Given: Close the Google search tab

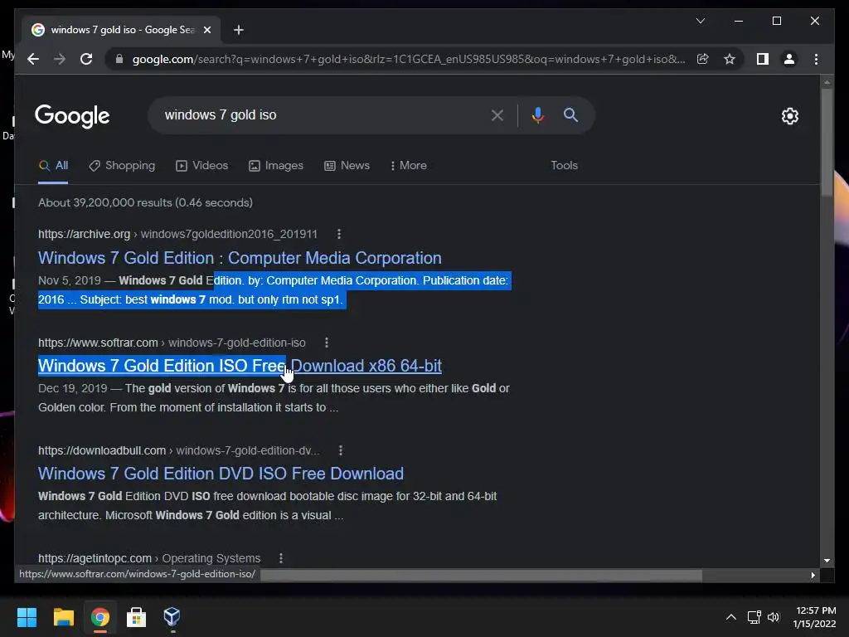Looking at the screenshot, I should [x=206, y=30].
